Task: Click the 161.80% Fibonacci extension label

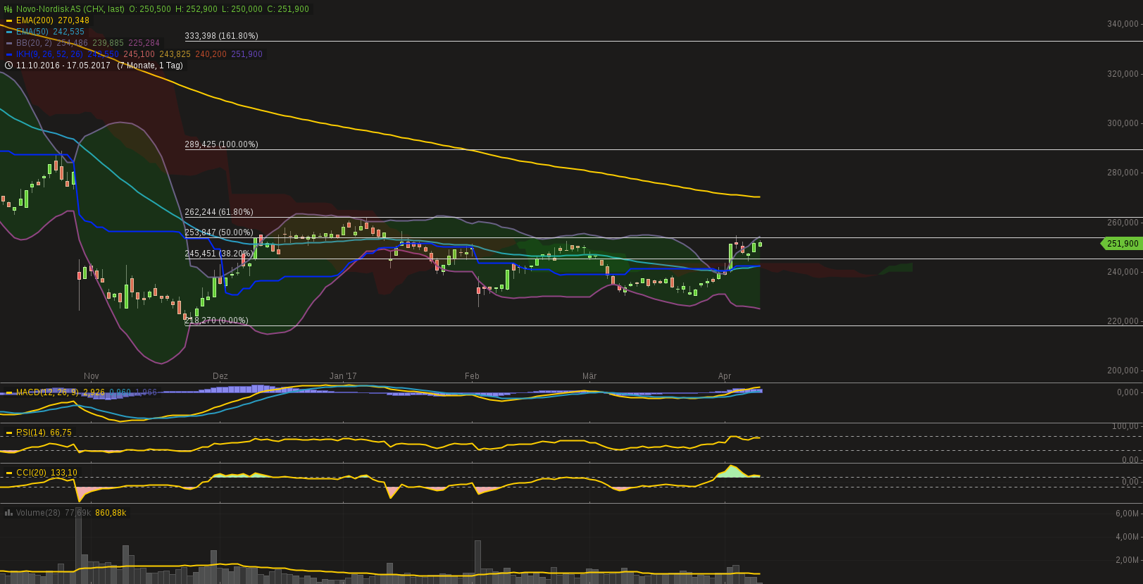Action: (221, 36)
